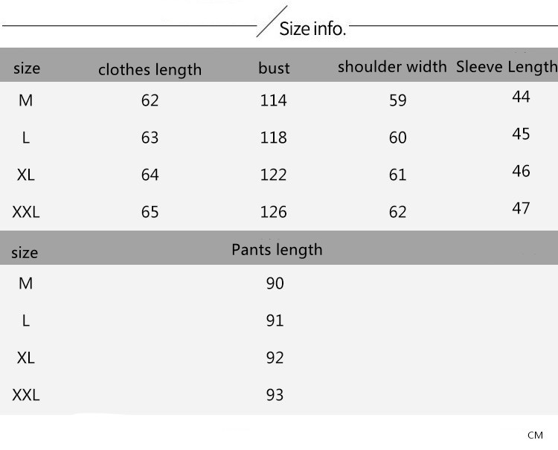The width and height of the screenshot is (558, 450).
Task: Click the 'Size info.' title text
Action: pos(312,30)
